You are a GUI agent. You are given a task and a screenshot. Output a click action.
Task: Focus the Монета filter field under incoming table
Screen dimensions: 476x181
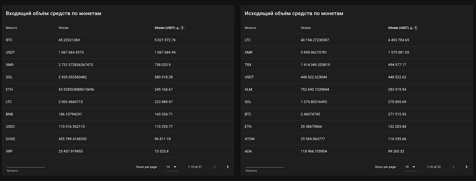[x=26, y=166]
